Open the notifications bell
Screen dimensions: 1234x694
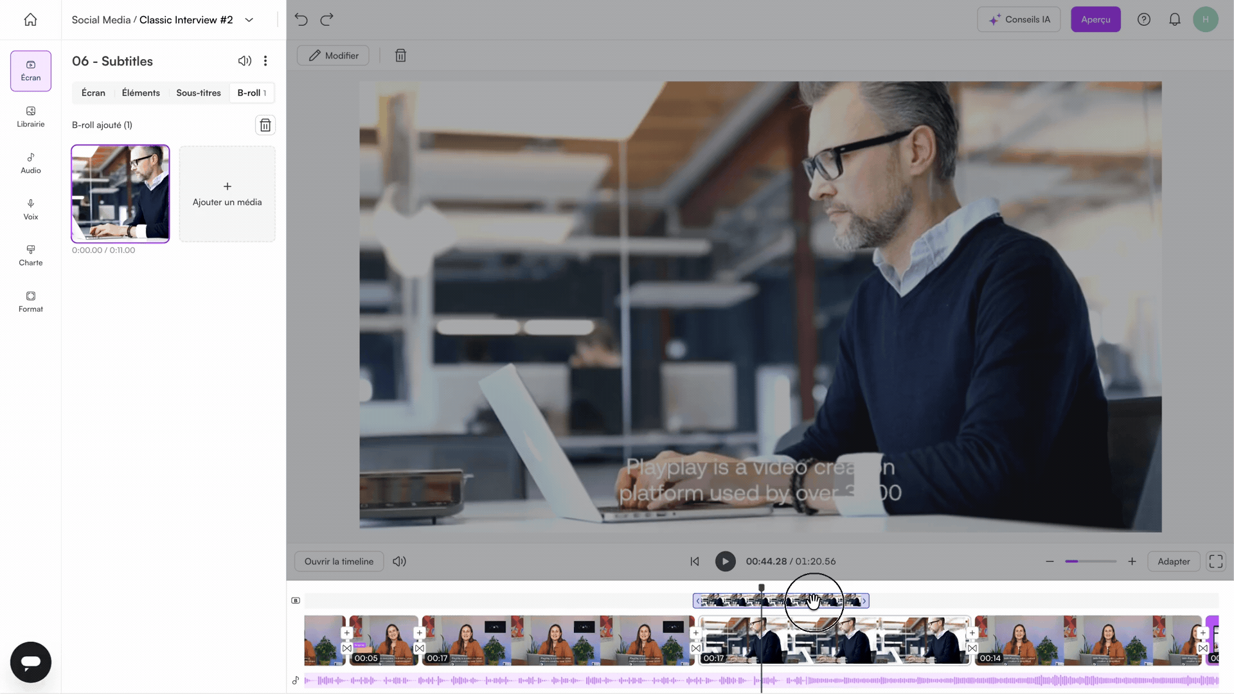tap(1175, 19)
